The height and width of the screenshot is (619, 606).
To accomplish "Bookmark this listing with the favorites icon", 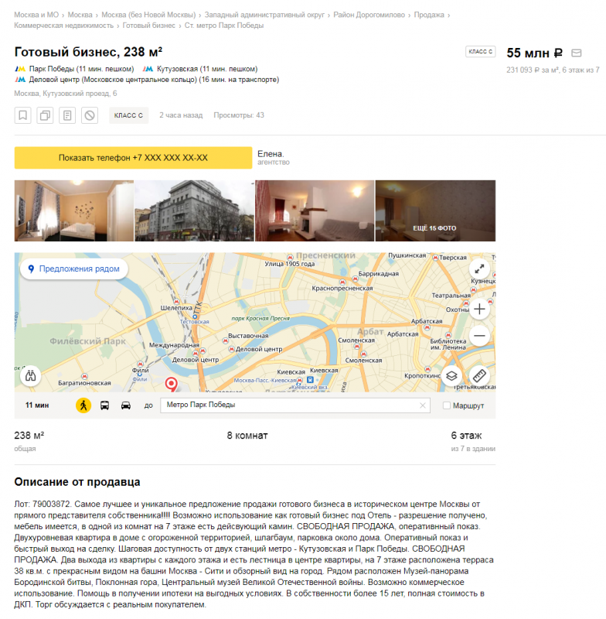I will coord(23,115).
